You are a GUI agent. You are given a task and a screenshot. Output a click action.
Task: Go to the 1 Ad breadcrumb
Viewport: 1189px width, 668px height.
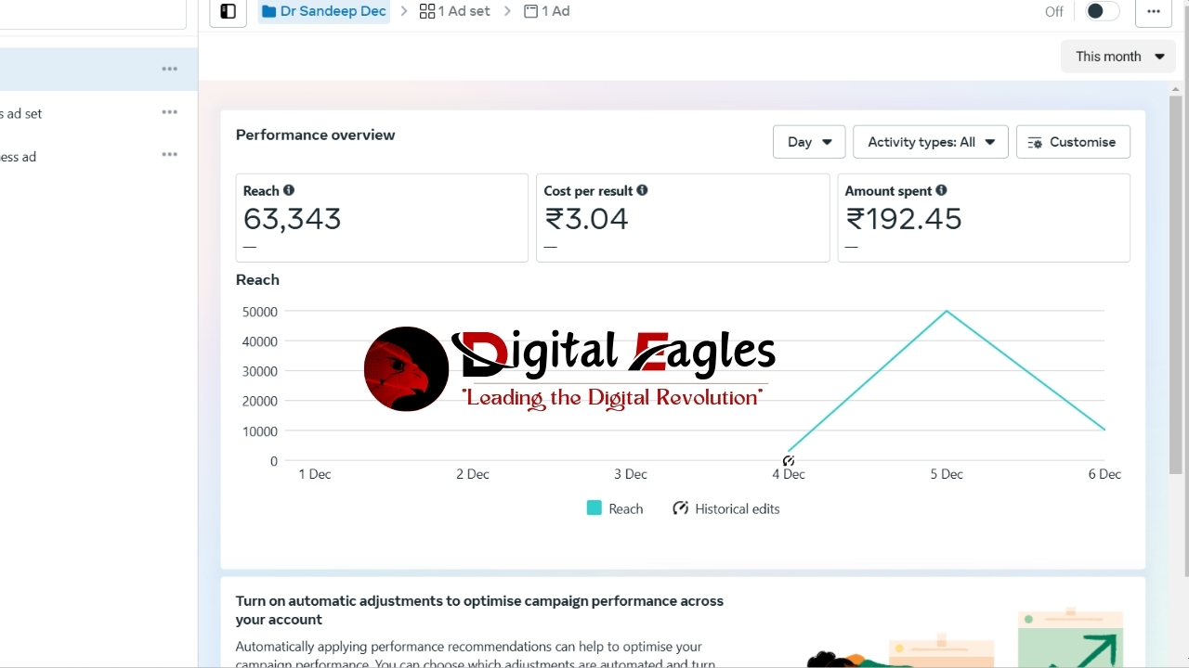click(547, 11)
